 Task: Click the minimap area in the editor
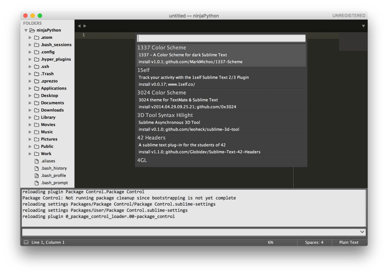pyautogui.click(x=353, y=41)
